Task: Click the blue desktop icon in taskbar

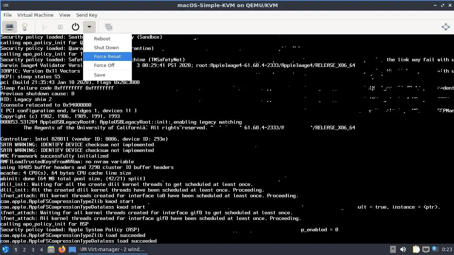Action: (72, 249)
